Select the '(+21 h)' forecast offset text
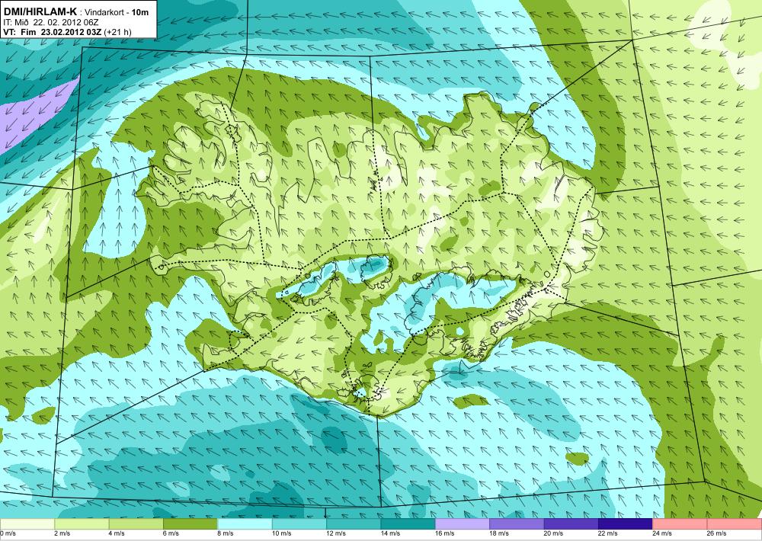 coord(118,32)
